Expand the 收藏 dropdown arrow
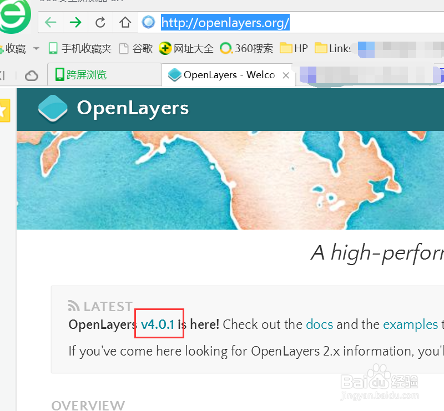444x411 pixels. [36, 49]
